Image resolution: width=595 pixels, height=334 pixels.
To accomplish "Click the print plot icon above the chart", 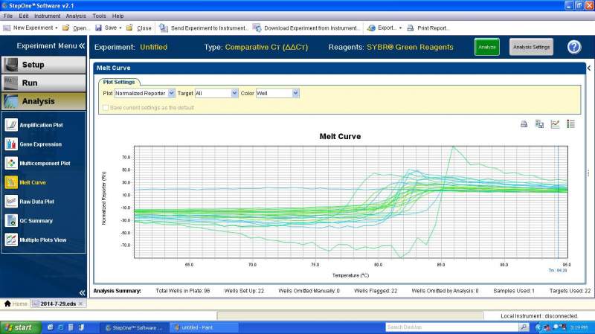I will coord(524,124).
